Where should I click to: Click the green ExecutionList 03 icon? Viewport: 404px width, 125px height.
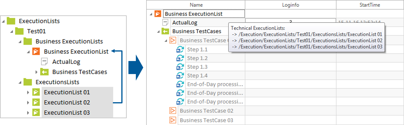tap(36, 113)
